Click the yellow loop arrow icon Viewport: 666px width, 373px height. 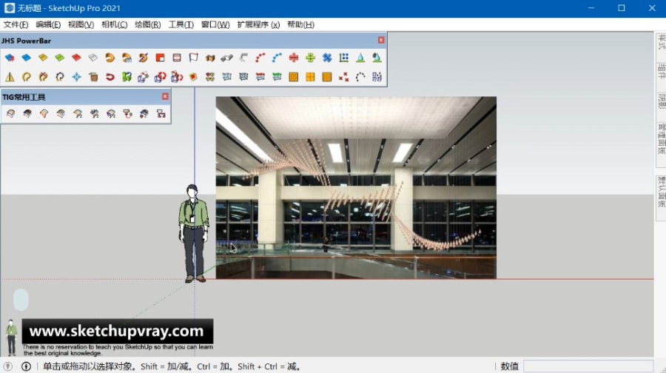click(27, 77)
